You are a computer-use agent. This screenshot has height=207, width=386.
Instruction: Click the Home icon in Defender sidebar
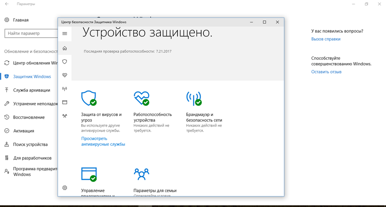(x=65, y=48)
